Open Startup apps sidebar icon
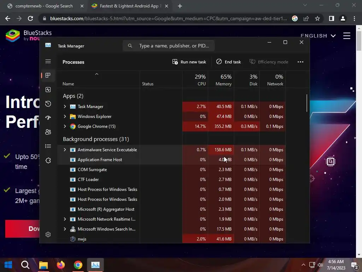This screenshot has height=272, width=362. click(x=48, y=118)
